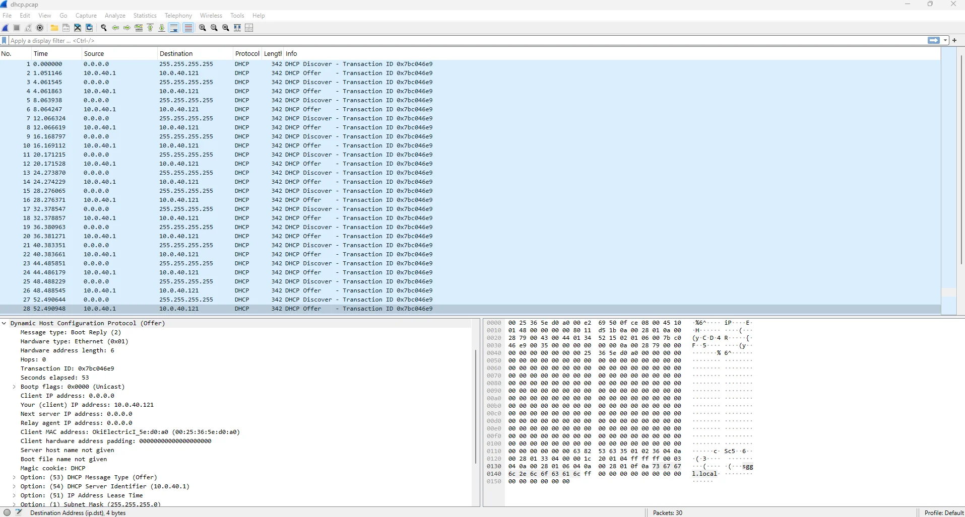Viewport: 965px width, 517px height.
Task: Open the Statistics menu
Action: click(145, 16)
